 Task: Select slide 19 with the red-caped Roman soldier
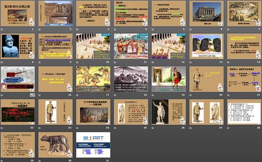pos(169,79)
